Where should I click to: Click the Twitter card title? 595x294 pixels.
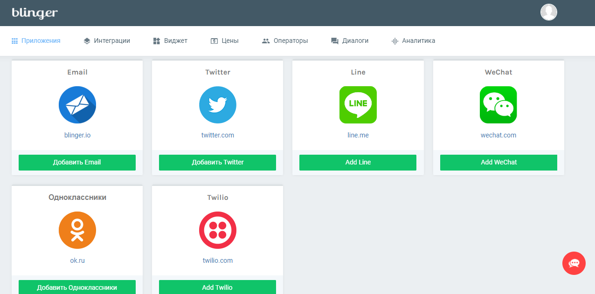point(218,72)
